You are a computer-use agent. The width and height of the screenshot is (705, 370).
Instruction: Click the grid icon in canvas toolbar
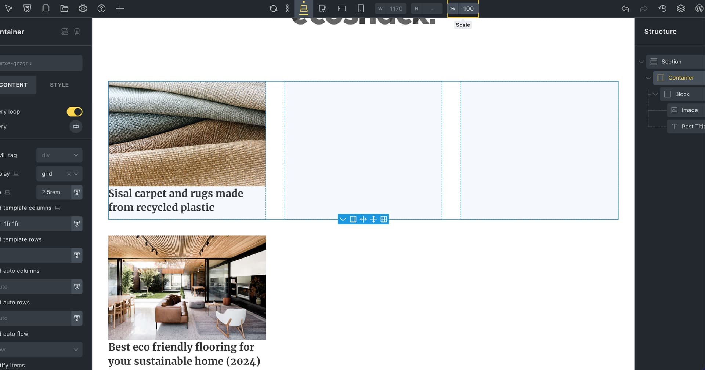pos(384,219)
